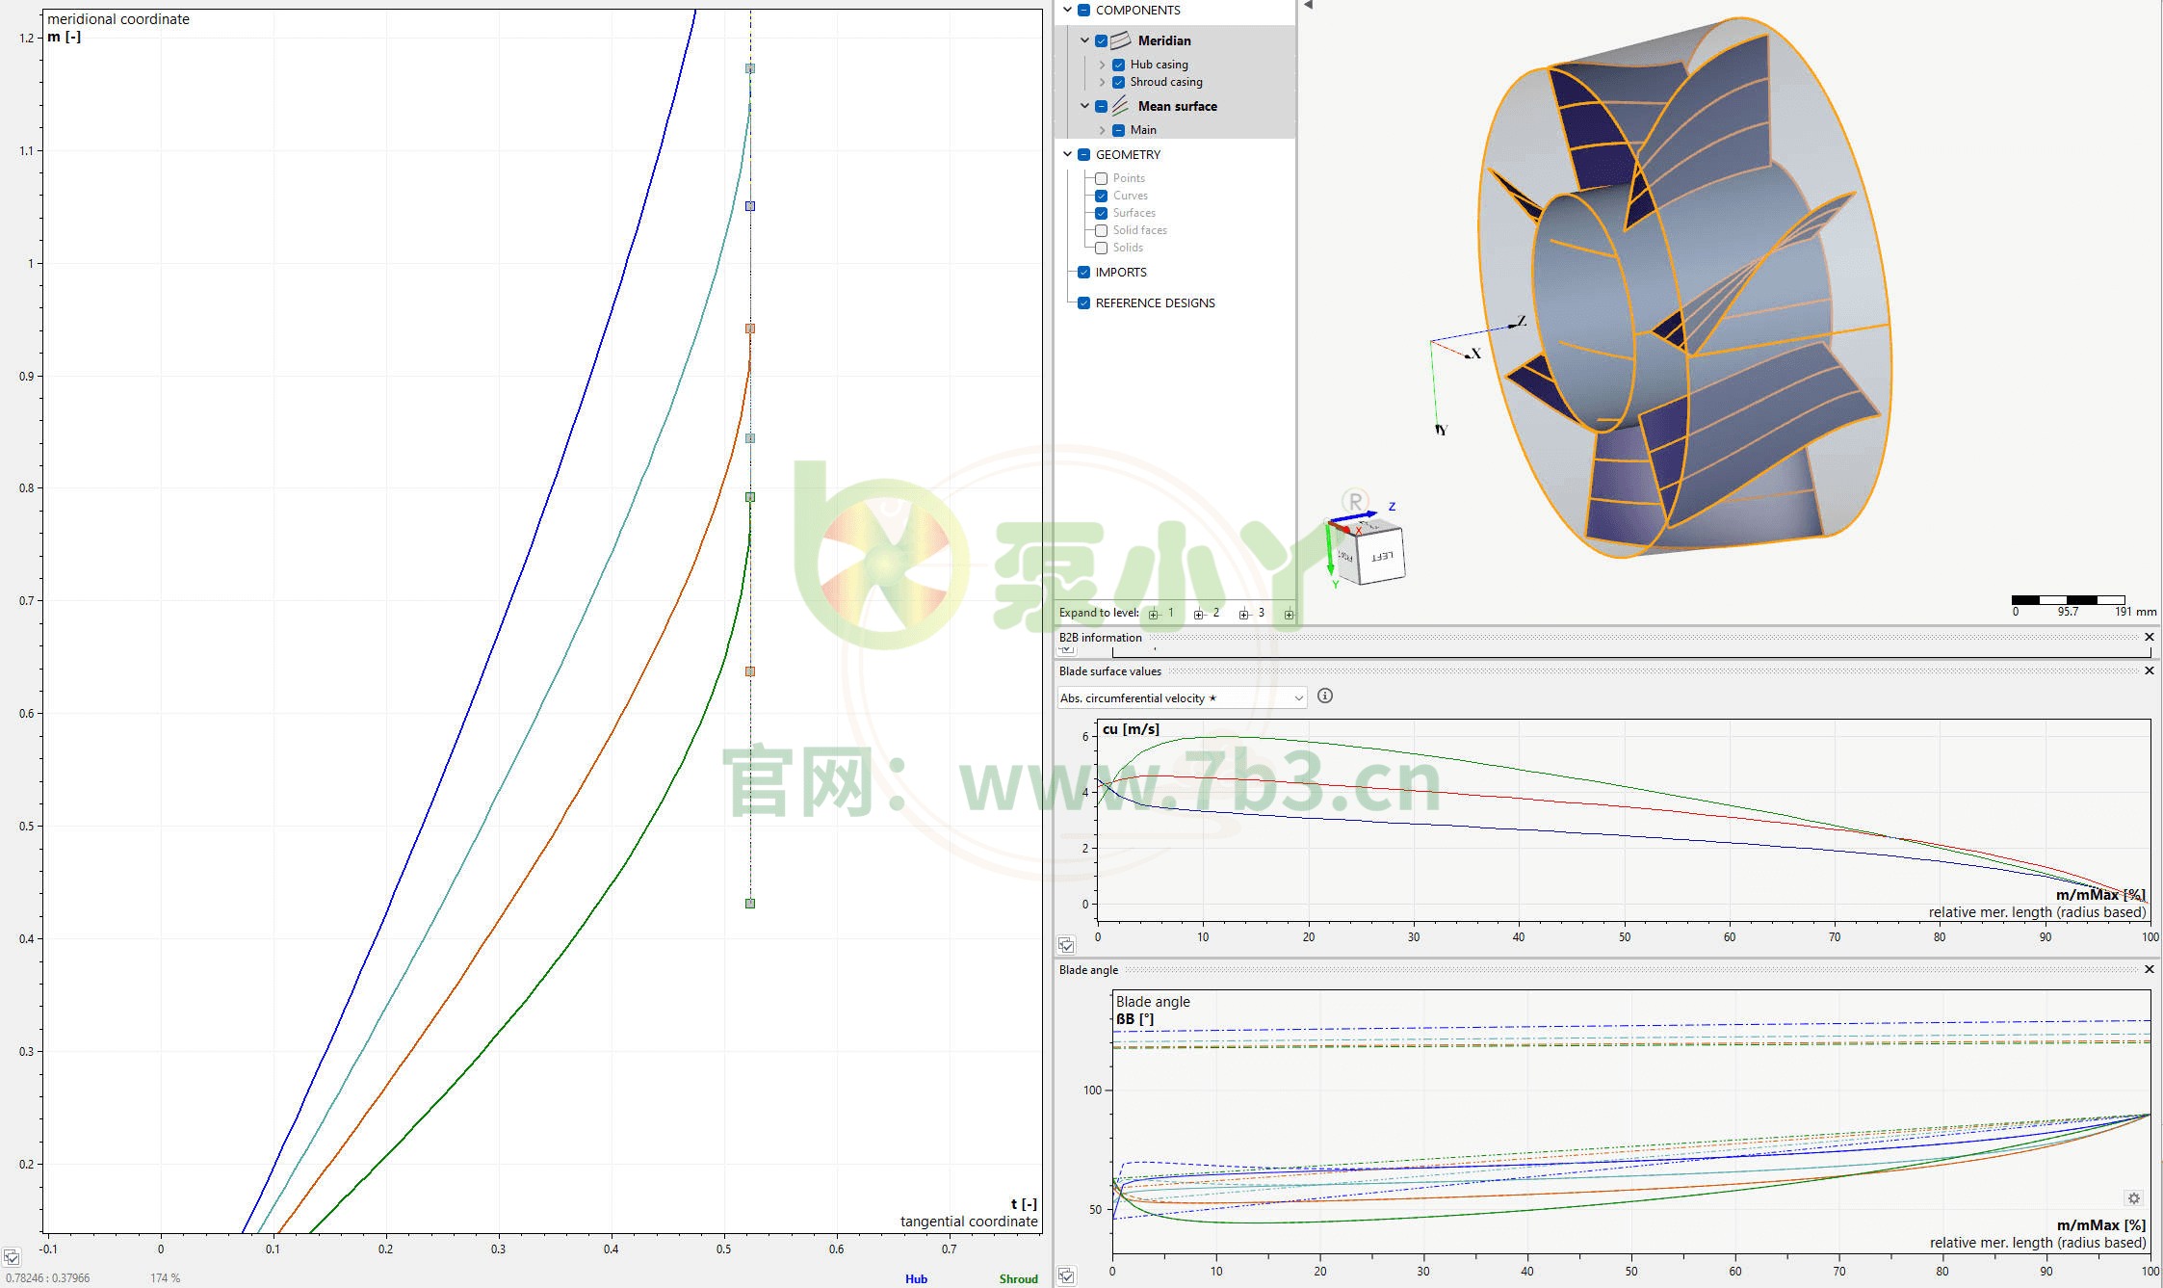The width and height of the screenshot is (2163, 1288).
Task: Close the B2B information panel
Action: 2149,637
